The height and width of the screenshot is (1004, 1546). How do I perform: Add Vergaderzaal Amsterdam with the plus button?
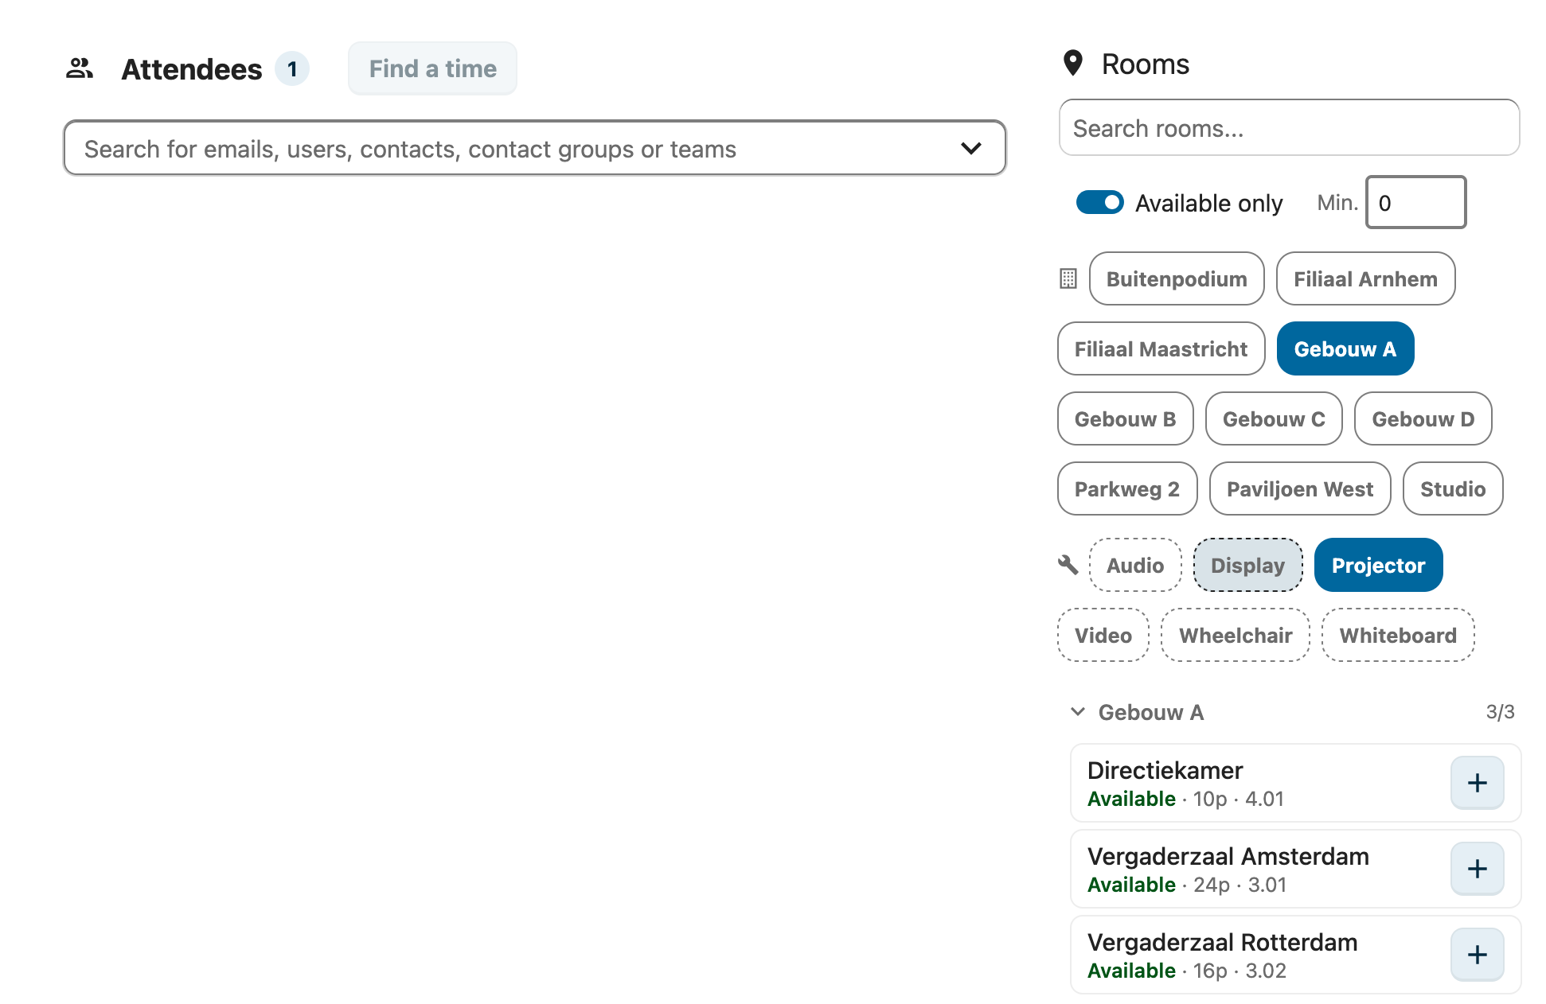(1477, 868)
